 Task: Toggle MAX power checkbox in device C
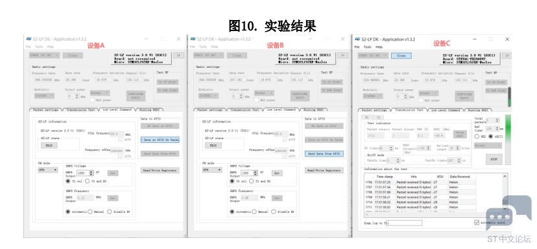421,100
